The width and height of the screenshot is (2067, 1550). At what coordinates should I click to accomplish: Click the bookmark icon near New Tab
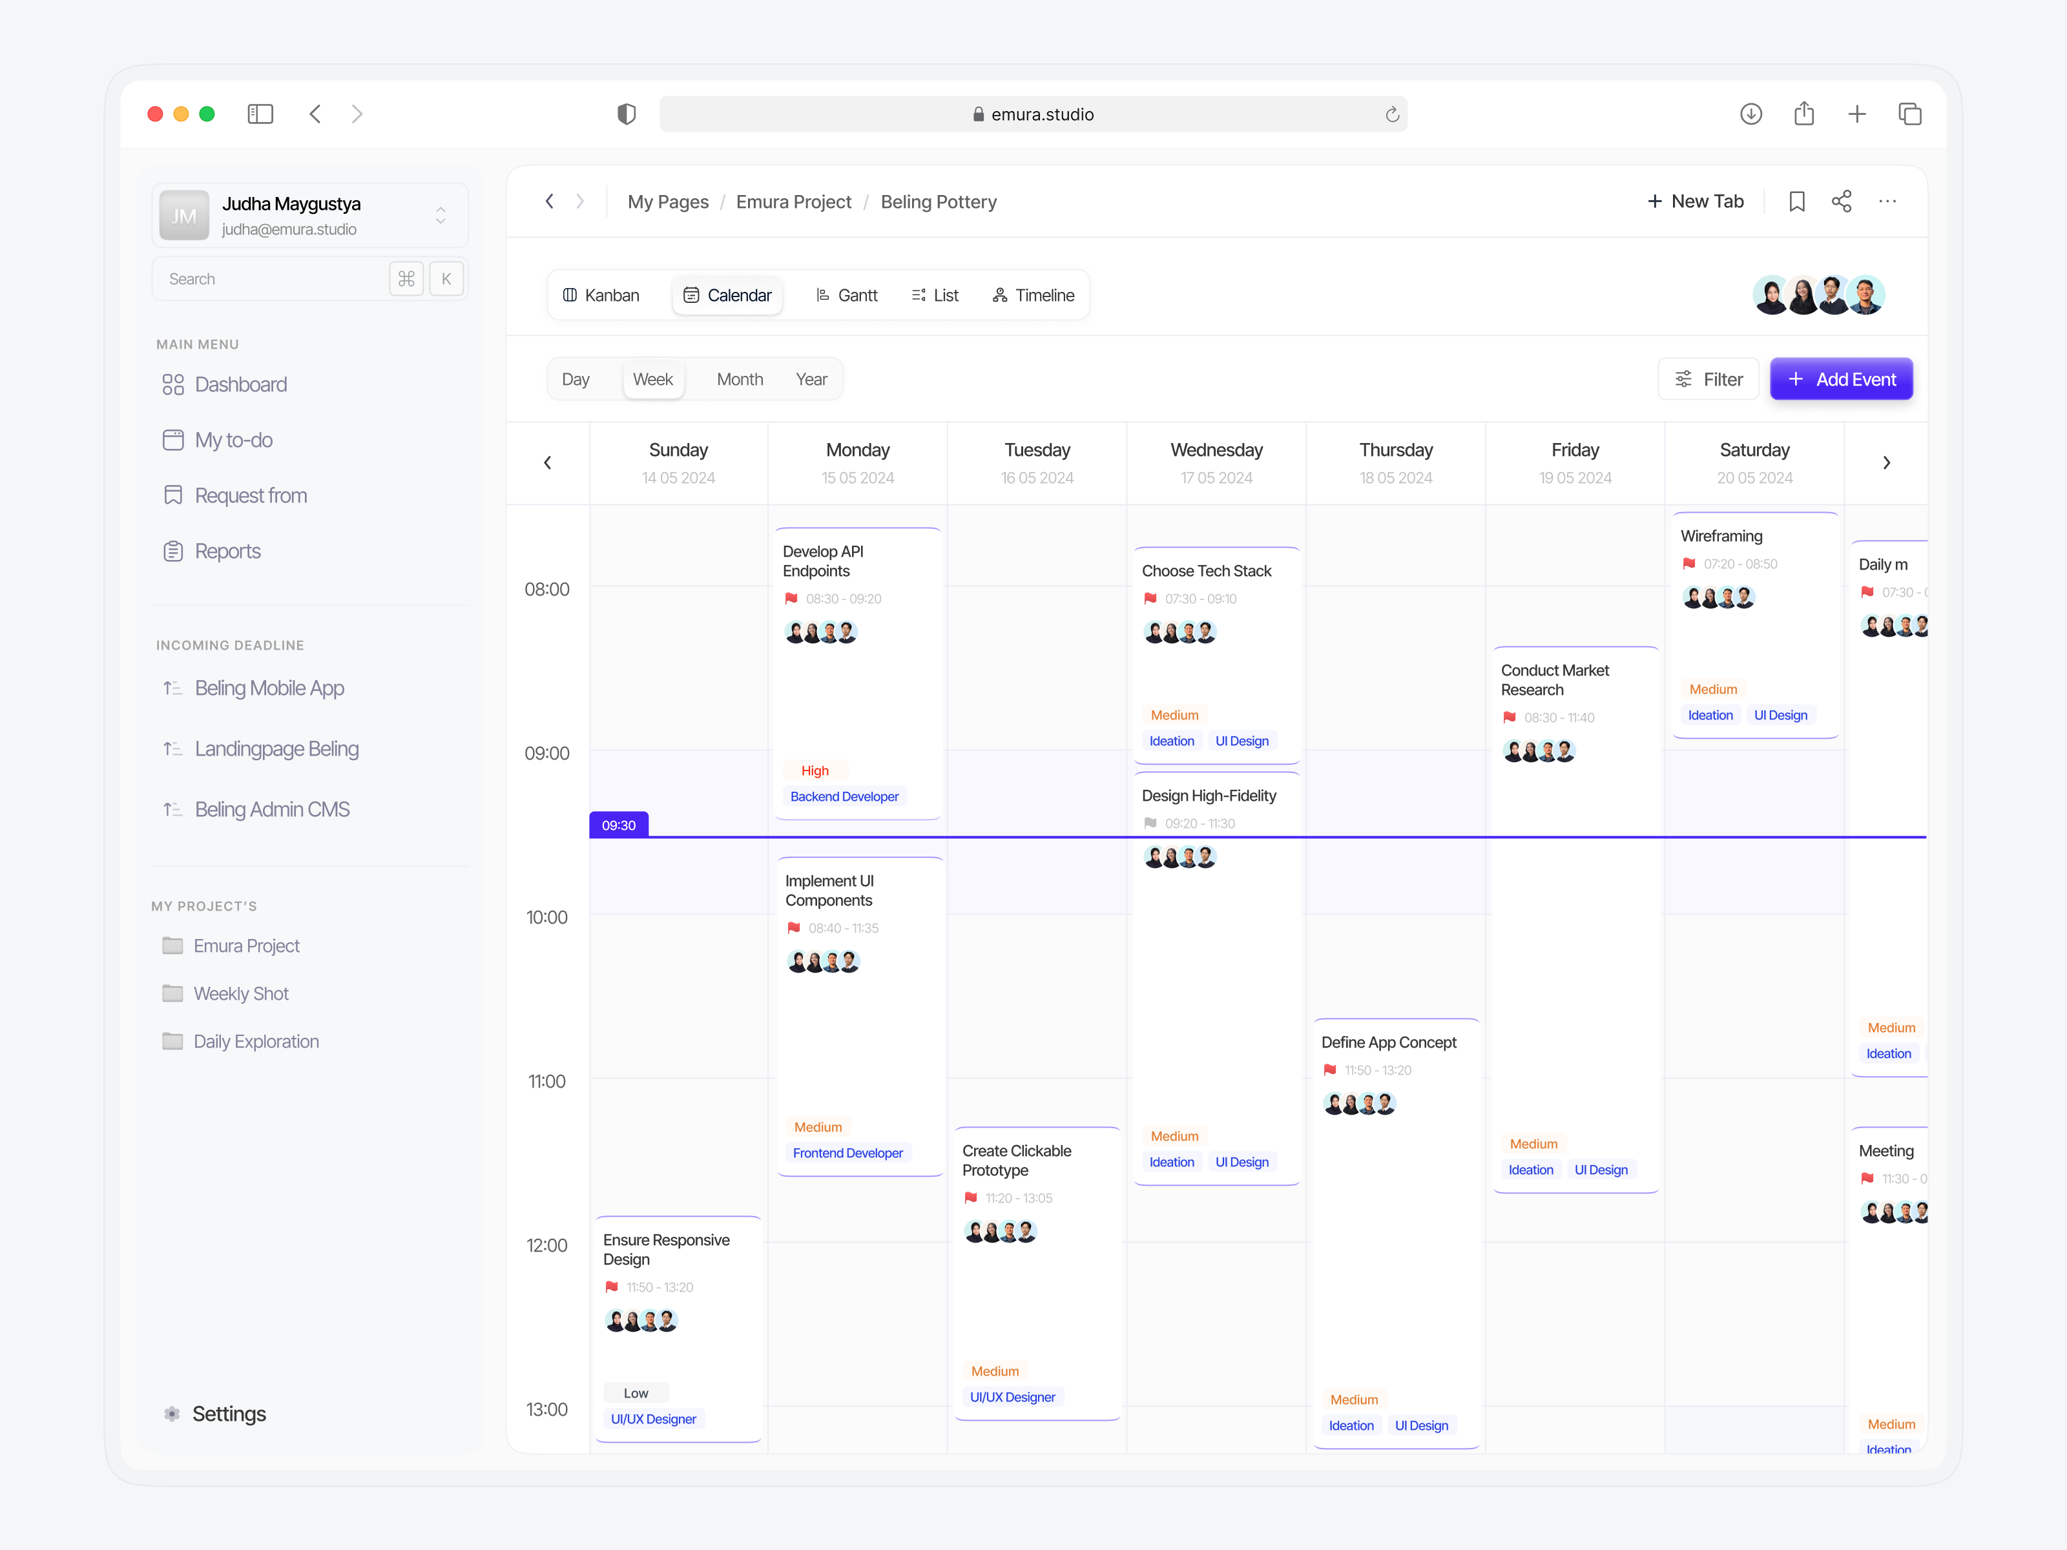point(1796,201)
